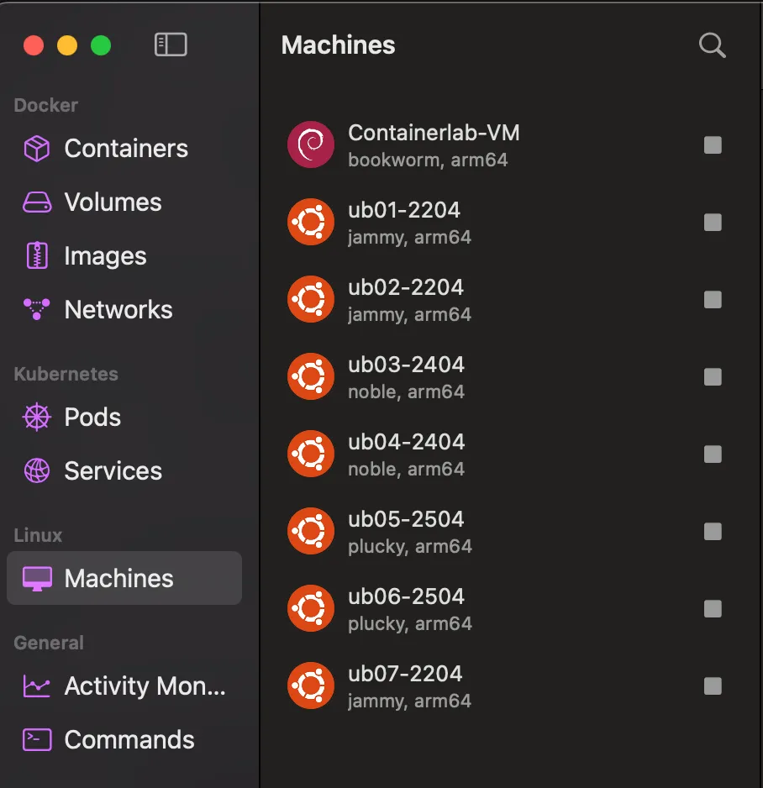The height and width of the screenshot is (788, 763).
Task: Click the Ubuntu logo beside ub01-2204
Action: click(x=311, y=222)
